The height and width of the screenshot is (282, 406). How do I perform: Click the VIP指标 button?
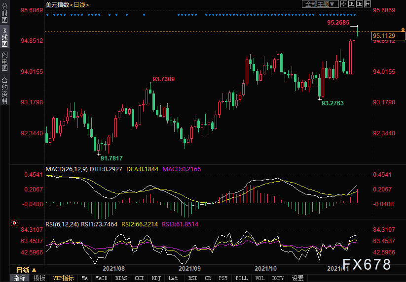tap(63, 278)
